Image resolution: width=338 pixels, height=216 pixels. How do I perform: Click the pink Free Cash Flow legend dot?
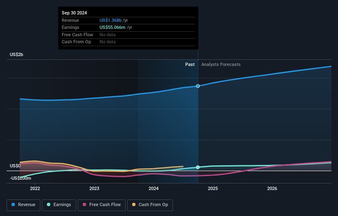(x=84, y=204)
